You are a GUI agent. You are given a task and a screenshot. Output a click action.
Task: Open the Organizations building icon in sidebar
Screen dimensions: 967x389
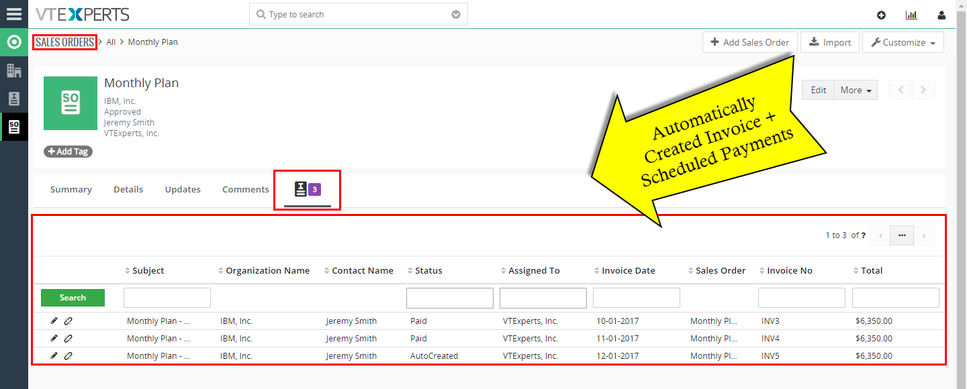(14, 70)
